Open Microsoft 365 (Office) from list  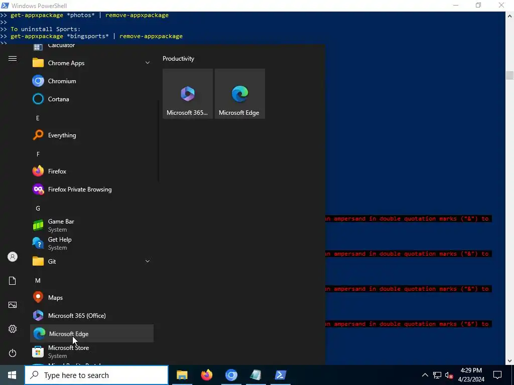click(x=92, y=316)
